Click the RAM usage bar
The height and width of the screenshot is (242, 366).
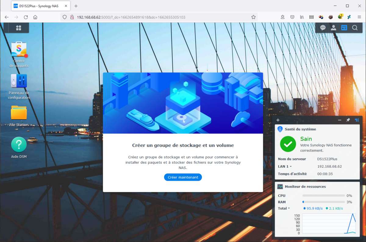(324, 202)
